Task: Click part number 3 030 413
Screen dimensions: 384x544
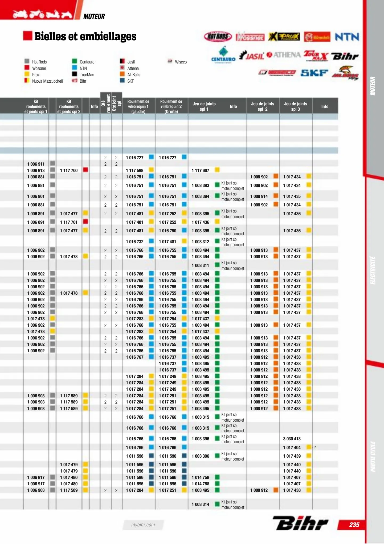Action: click(x=292, y=439)
